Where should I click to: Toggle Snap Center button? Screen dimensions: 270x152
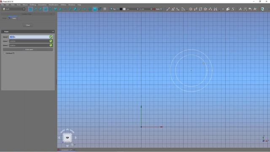(45, 9)
